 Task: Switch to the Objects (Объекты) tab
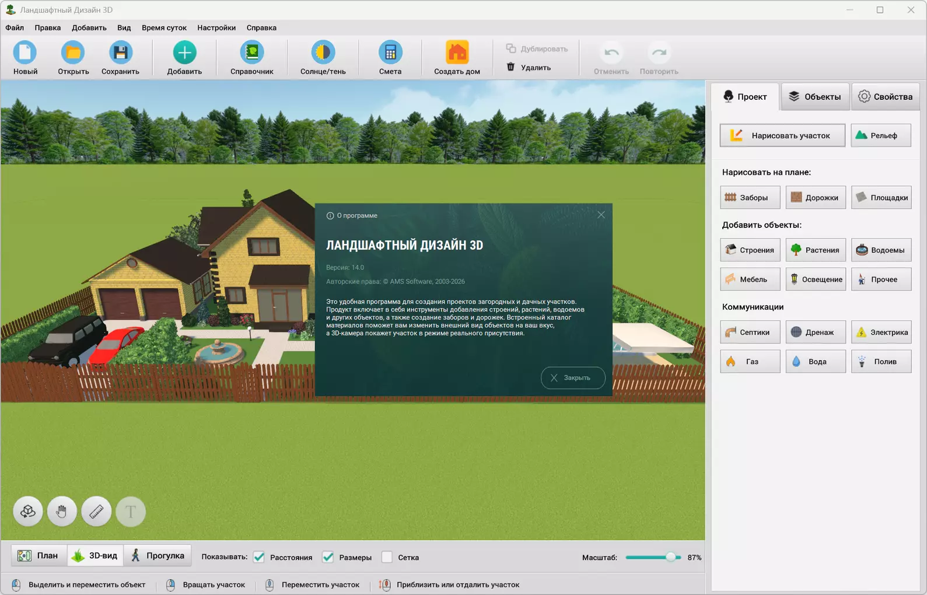click(x=815, y=96)
